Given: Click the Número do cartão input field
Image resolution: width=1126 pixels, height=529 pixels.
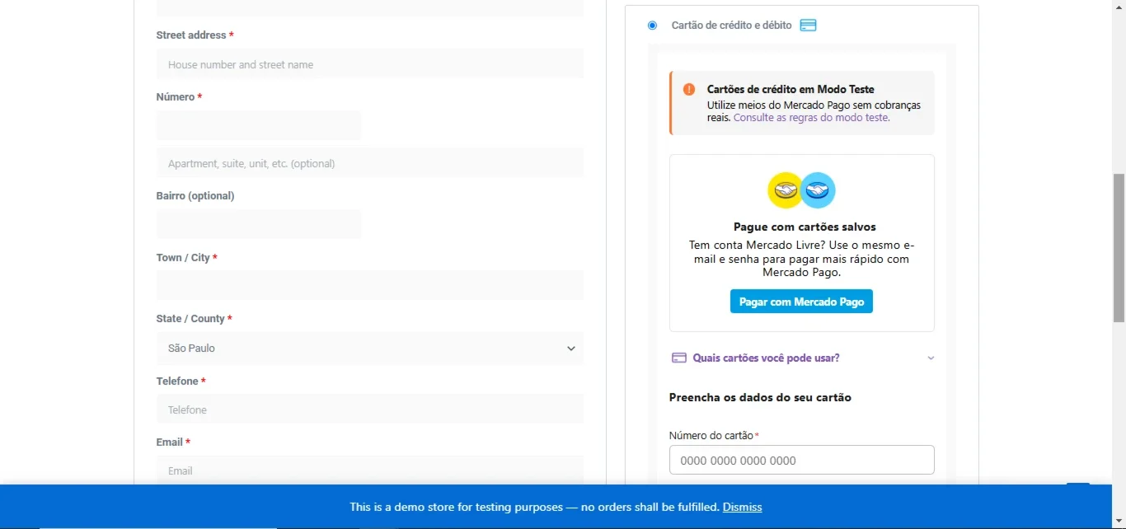Looking at the screenshot, I should [x=802, y=460].
